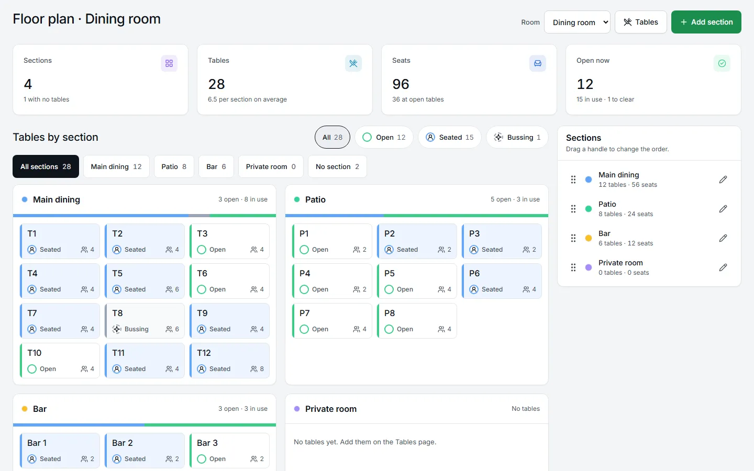Click the edit pencil for Main dining
Screen dimensions: 754x471
tap(723, 180)
